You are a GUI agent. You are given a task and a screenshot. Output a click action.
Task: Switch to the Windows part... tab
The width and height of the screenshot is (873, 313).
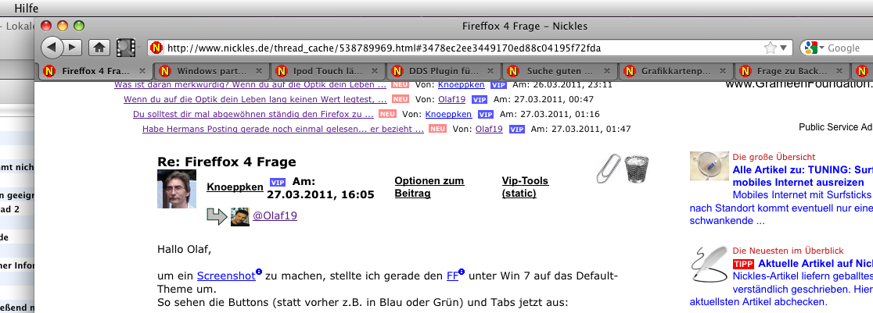[x=212, y=71]
